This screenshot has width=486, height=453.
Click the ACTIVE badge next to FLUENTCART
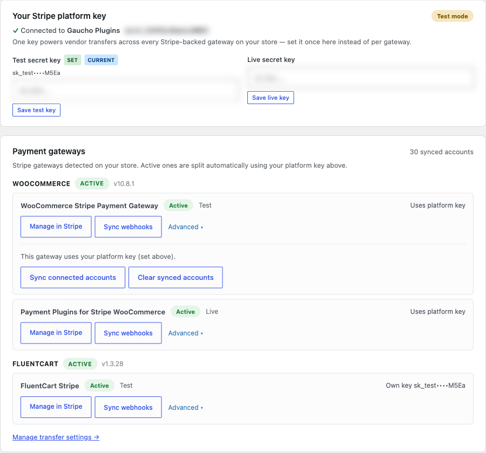(x=80, y=364)
